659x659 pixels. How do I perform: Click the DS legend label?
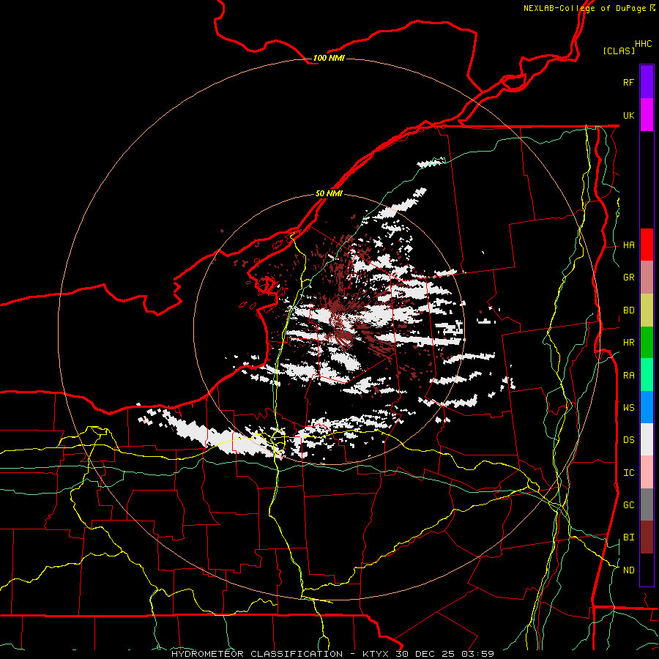[x=629, y=439]
